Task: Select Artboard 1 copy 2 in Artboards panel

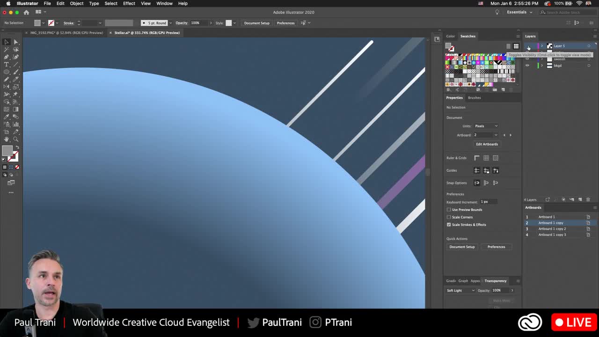Action: (x=552, y=229)
